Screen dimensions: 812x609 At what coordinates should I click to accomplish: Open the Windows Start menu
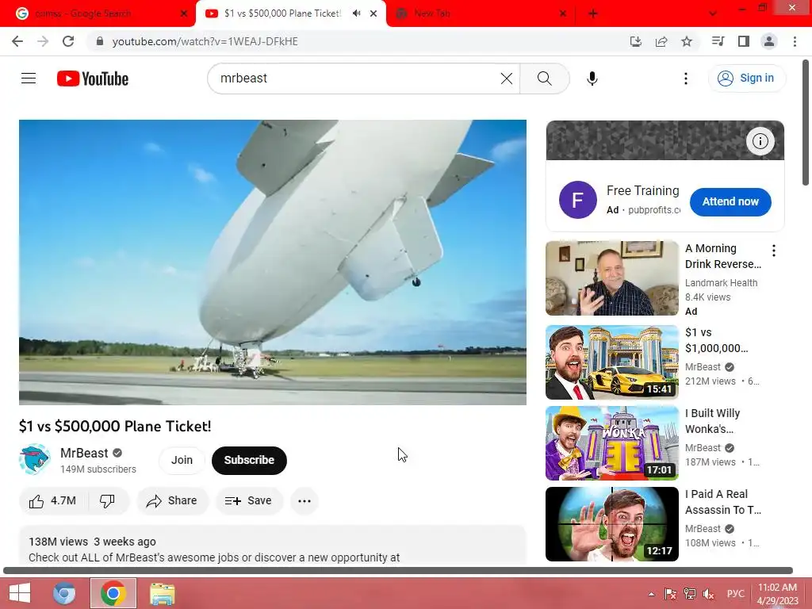(x=20, y=593)
